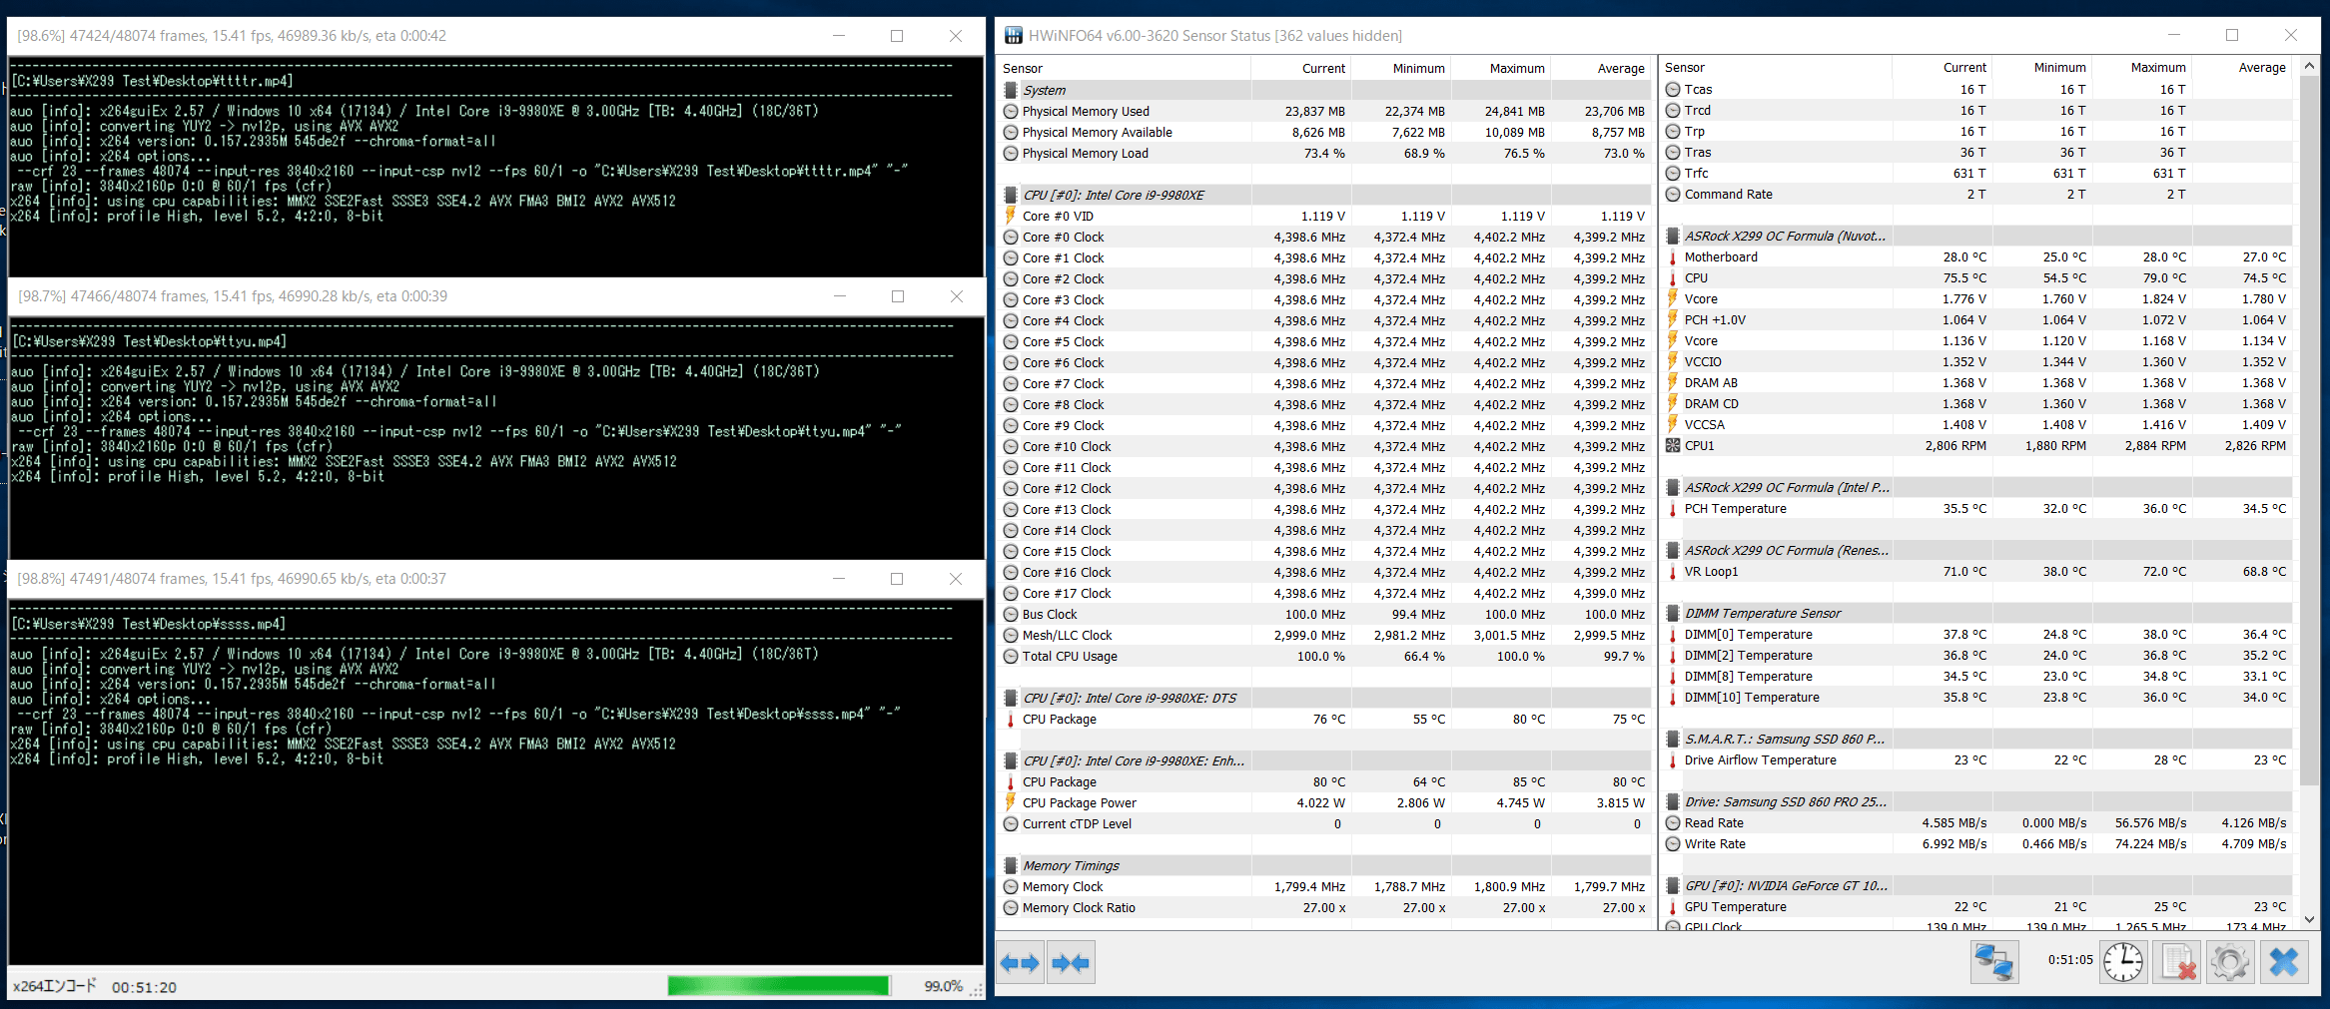This screenshot has height=1009, width=2330.
Task: Close sensors with the blue X icon
Action: (2283, 963)
